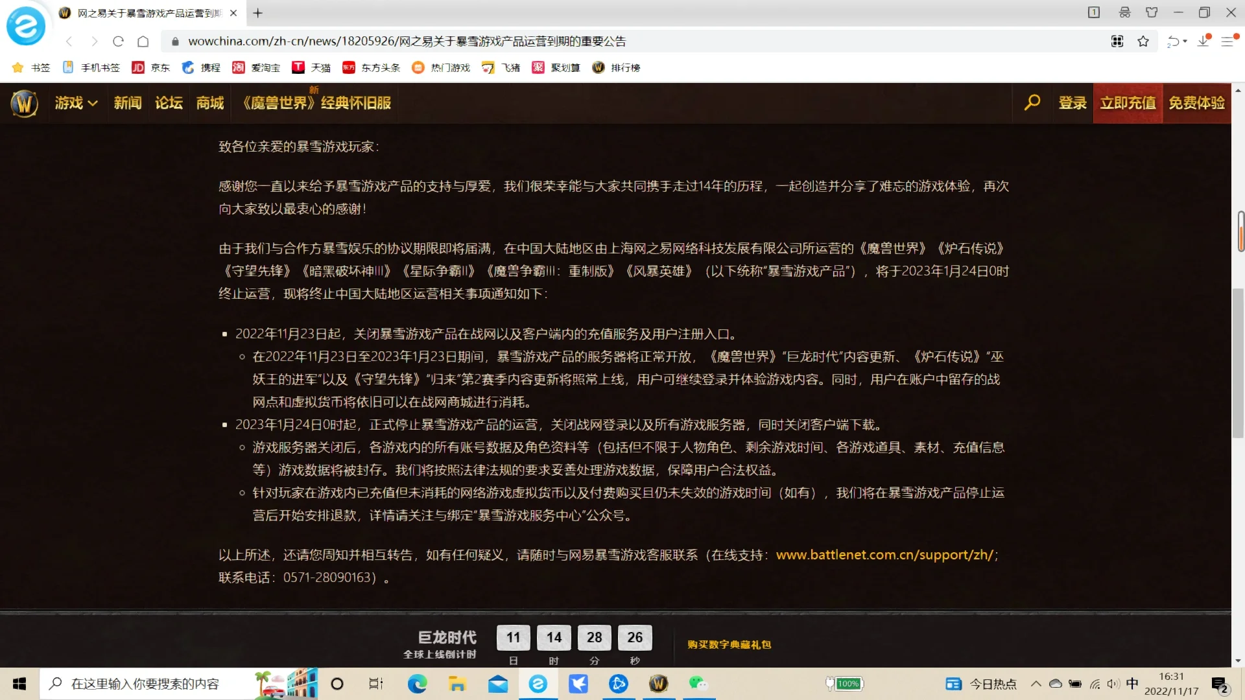Click the browser forward arrow
The width and height of the screenshot is (1245, 700).
[94, 41]
